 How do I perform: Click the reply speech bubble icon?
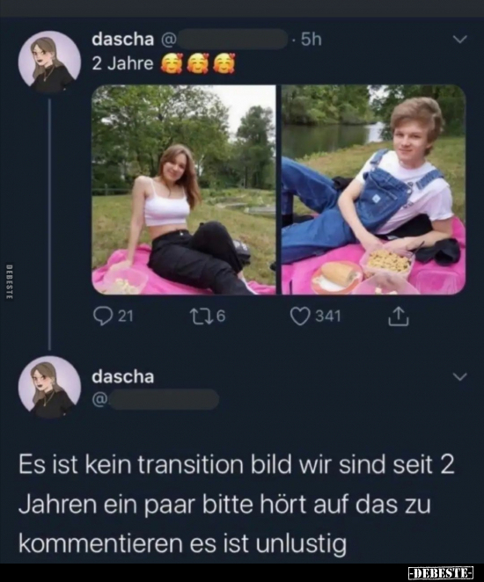tap(100, 316)
